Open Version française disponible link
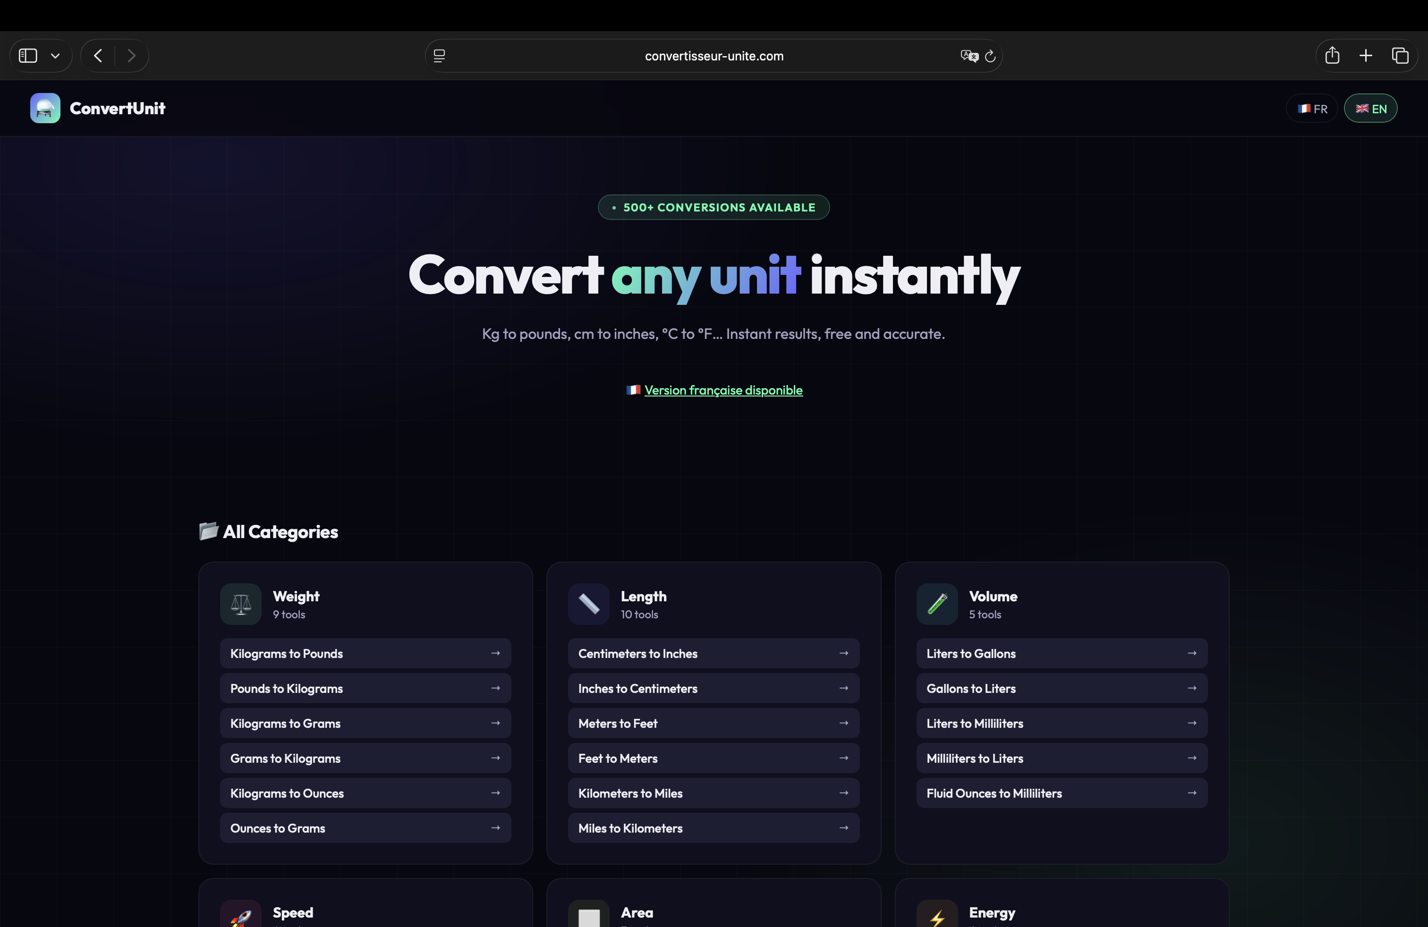This screenshot has height=927, width=1428. click(723, 390)
